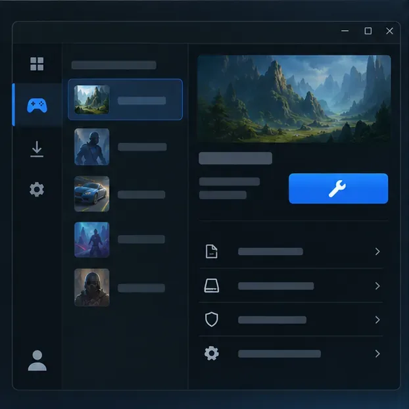Select the masked soldier game thumbnail

pyautogui.click(x=92, y=287)
